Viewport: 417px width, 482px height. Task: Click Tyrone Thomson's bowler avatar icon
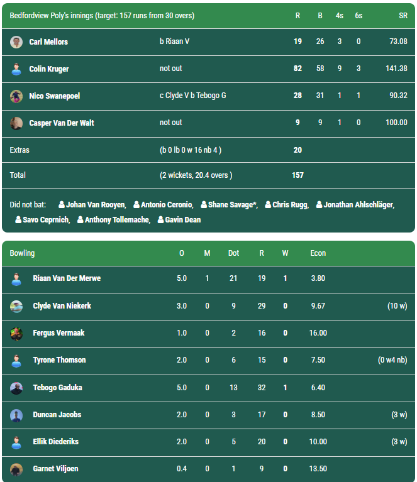[x=16, y=361]
